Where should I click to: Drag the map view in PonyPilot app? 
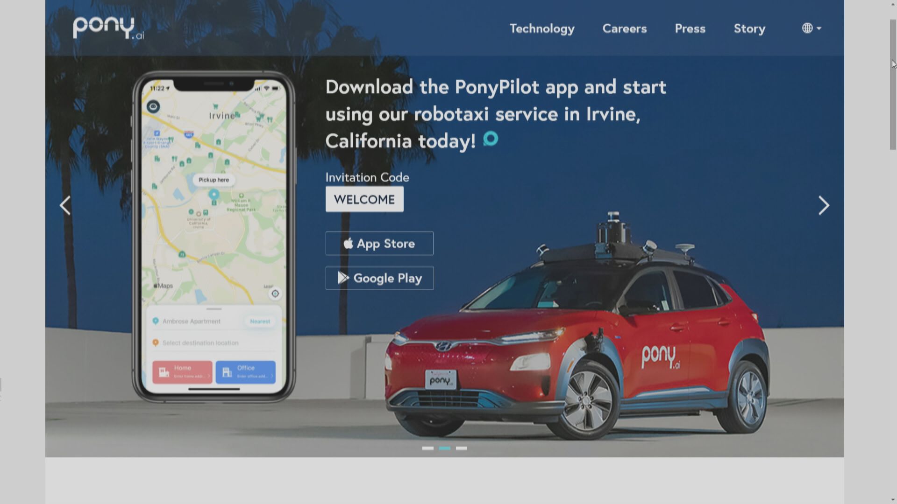pyautogui.click(x=214, y=197)
